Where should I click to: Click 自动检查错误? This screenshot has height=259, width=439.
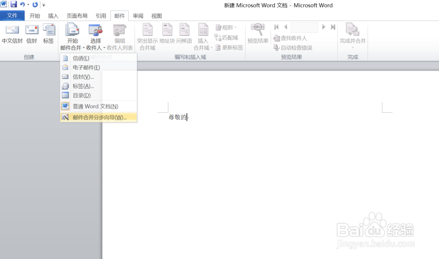tap(293, 48)
